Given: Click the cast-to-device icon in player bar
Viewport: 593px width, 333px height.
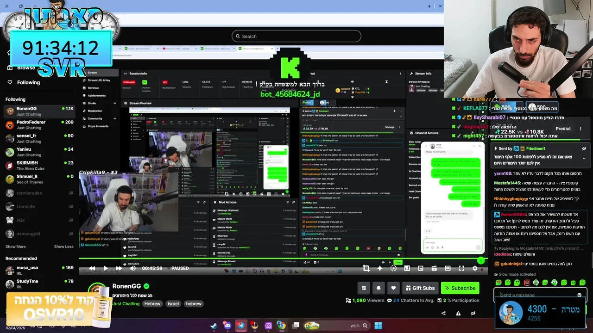Looking at the screenshot, I should (x=434, y=268).
